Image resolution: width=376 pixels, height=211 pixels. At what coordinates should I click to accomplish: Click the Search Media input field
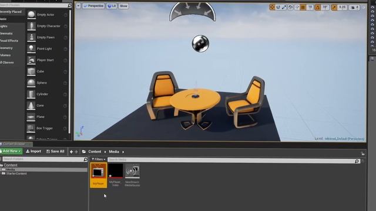[x=231, y=159]
